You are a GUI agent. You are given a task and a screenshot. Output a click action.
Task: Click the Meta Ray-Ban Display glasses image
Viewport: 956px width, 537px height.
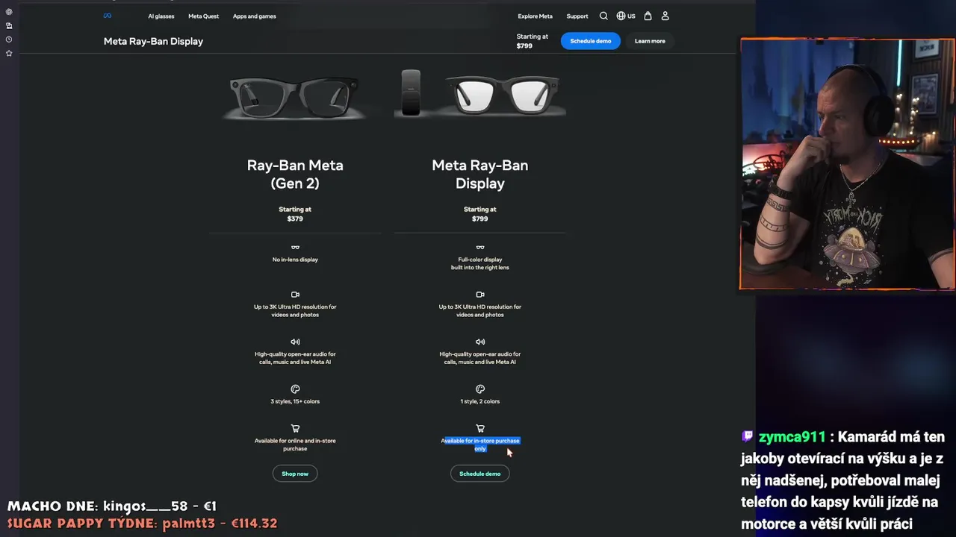pyautogui.click(x=480, y=93)
